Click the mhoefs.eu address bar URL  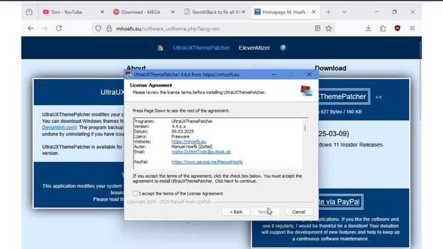pyautogui.click(x=168, y=29)
